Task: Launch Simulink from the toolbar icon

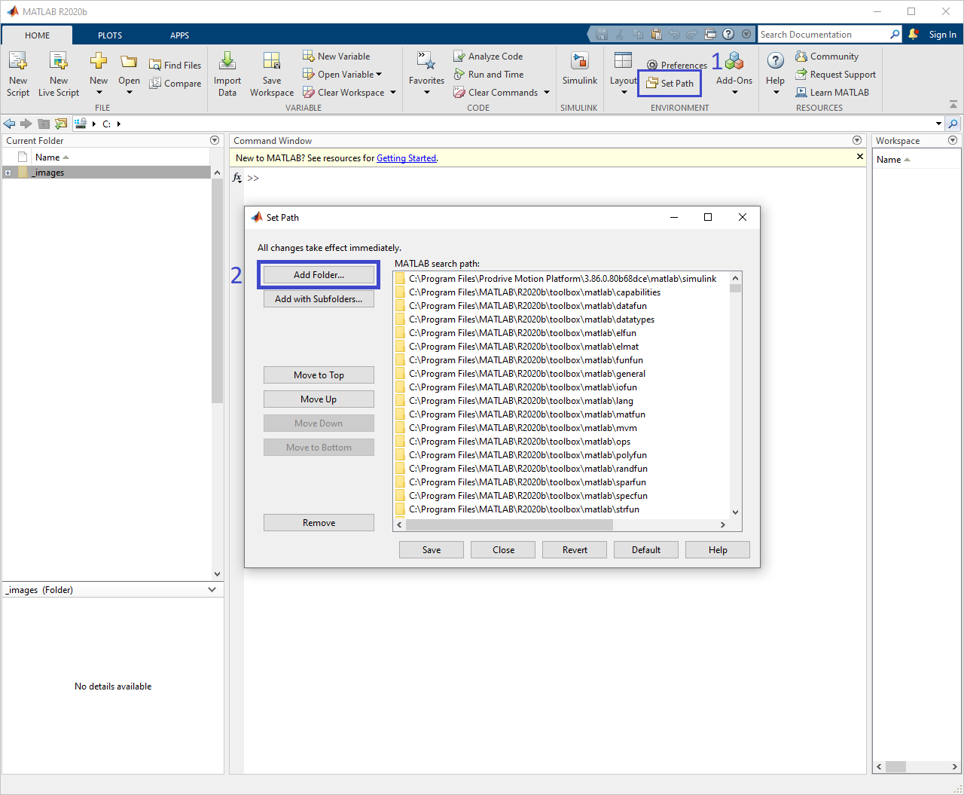Action: pos(579,72)
